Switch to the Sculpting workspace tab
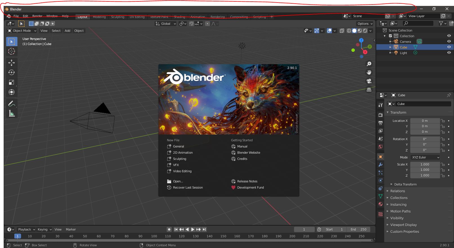Image resolution: width=454 pixels, height=248 pixels. coord(118,17)
